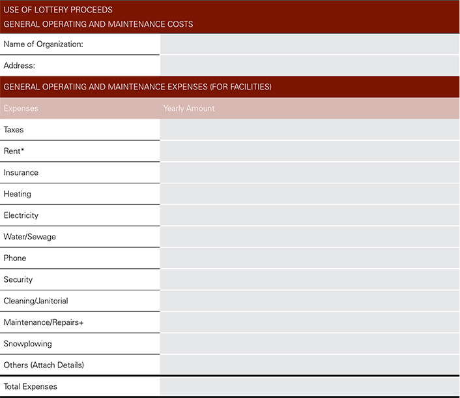The height and width of the screenshot is (398, 460).
Task: Click the Expenses column header
Action: pos(21,108)
